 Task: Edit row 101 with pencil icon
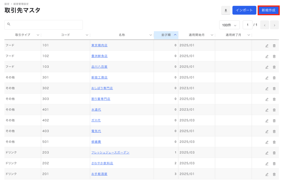point(267,46)
